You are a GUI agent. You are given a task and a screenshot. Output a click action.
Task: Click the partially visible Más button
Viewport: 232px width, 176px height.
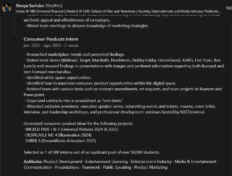click(227, 8)
